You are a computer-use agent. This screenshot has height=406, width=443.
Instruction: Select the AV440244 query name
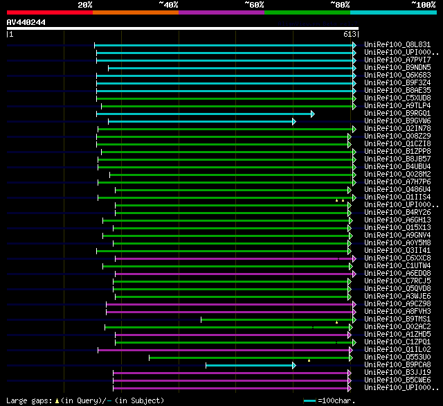tap(26, 22)
